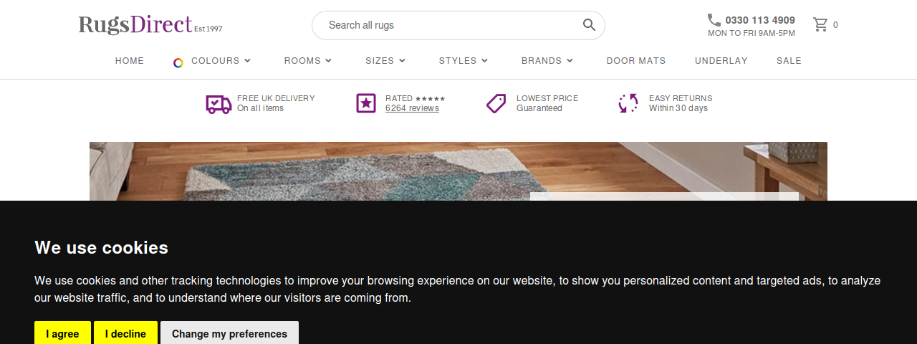Expand the Rooms dropdown chevron
This screenshot has width=917, height=344.
328,61
